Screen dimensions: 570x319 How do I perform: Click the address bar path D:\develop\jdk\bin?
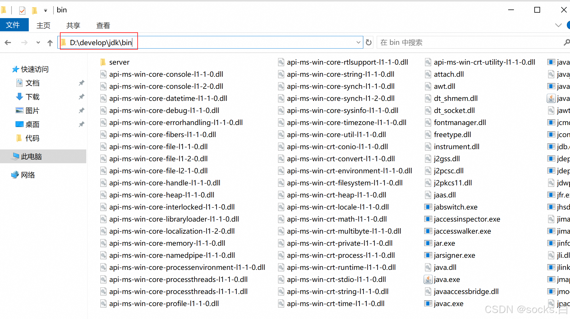(x=101, y=43)
